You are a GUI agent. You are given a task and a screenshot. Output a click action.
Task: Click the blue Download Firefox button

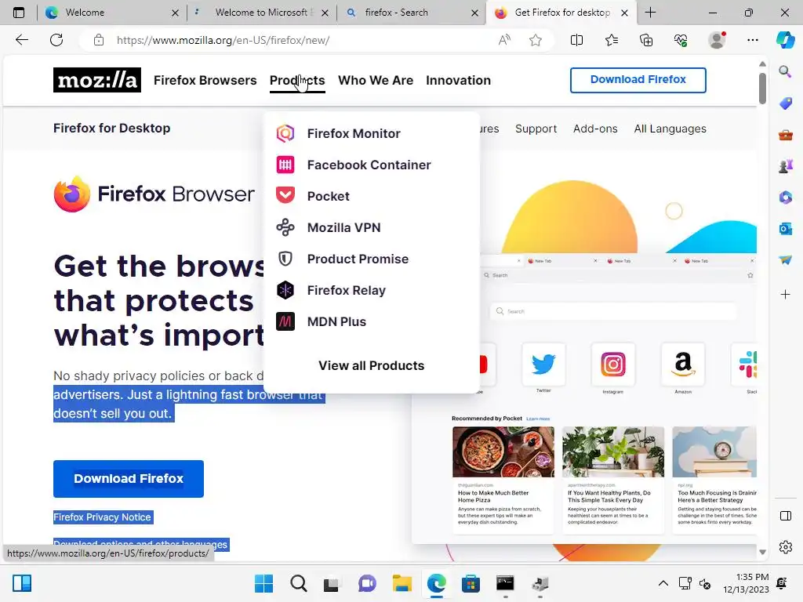click(x=129, y=479)
